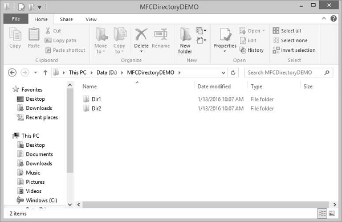Screen dimensions: 342x222
Task: Open the Share ribbon tab
Action: [66, 19]
